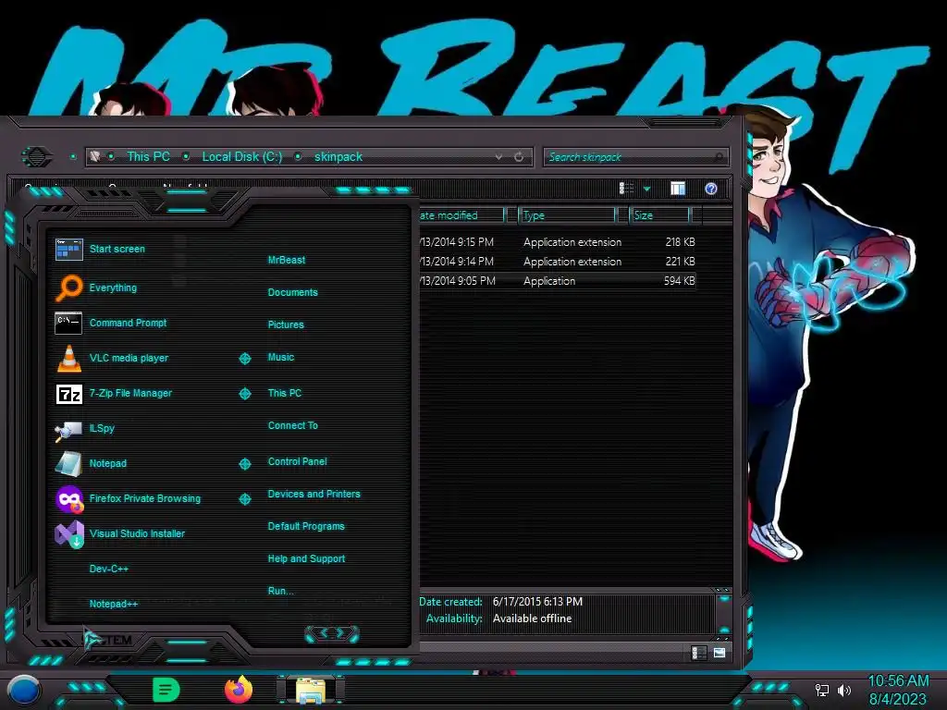The image size is (947, 710).
Task: Open MrBeast user folder link
Action: coord(287,260)
